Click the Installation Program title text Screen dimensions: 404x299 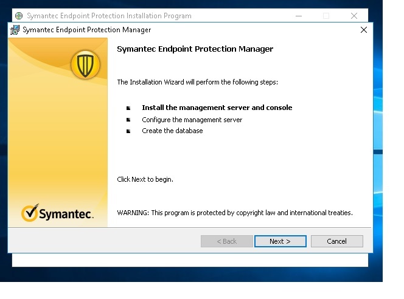[x=110, y=16]
